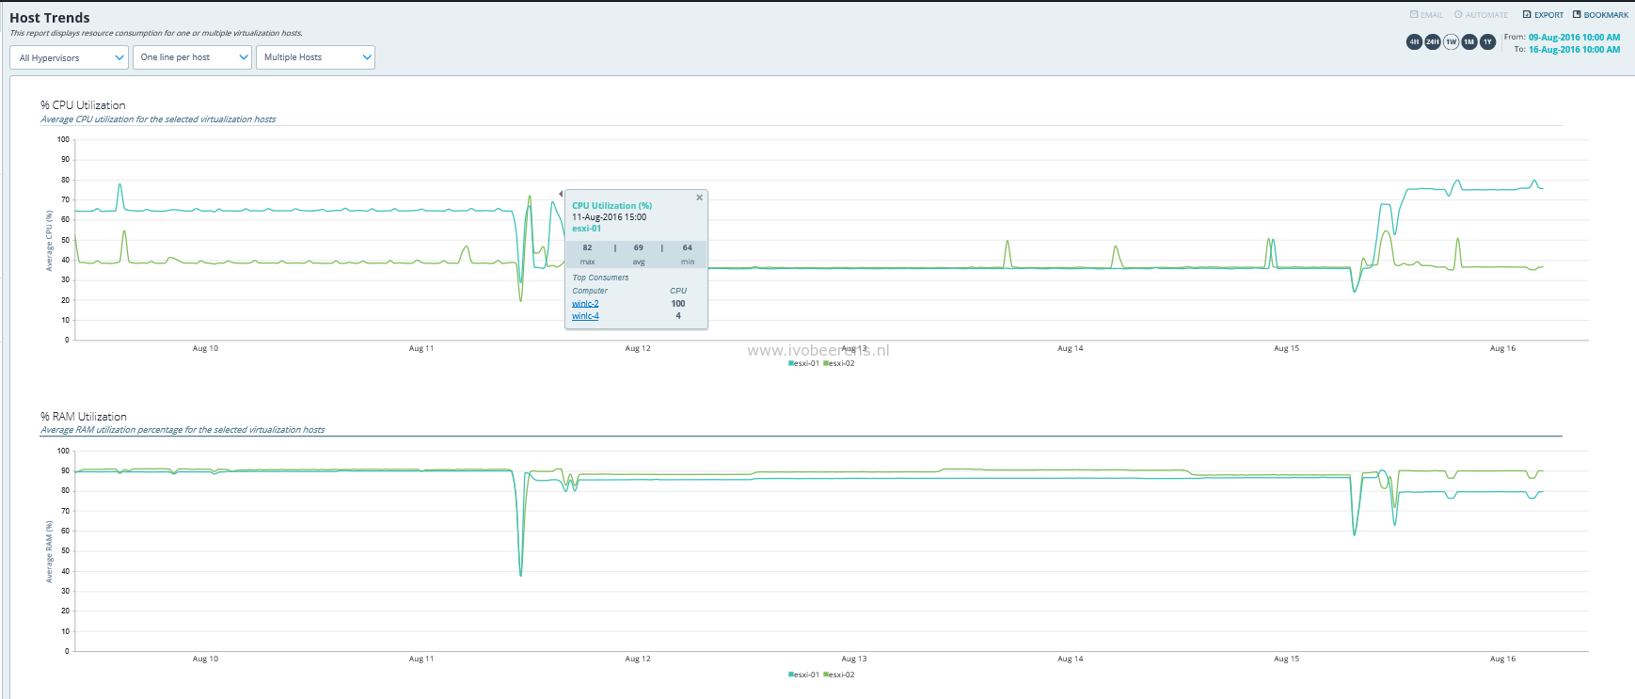
Task: Toggle esxi-02 in RAM chart legend
Action: click(x=839, y=675)
